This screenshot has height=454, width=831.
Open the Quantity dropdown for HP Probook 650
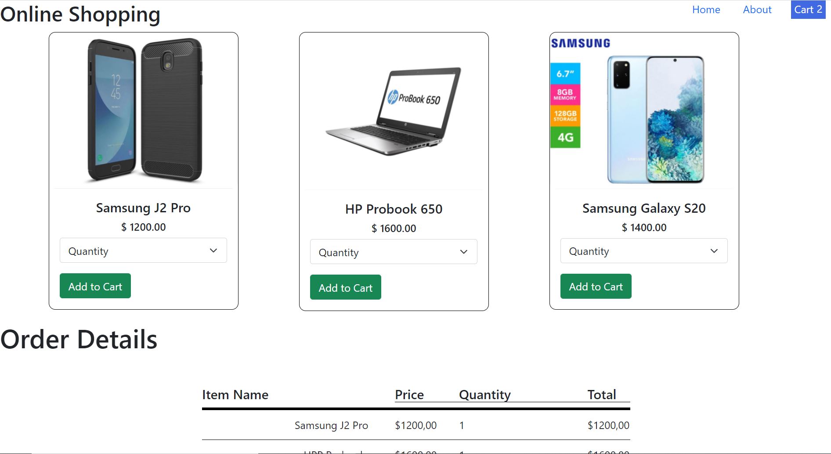click(393, 252)
